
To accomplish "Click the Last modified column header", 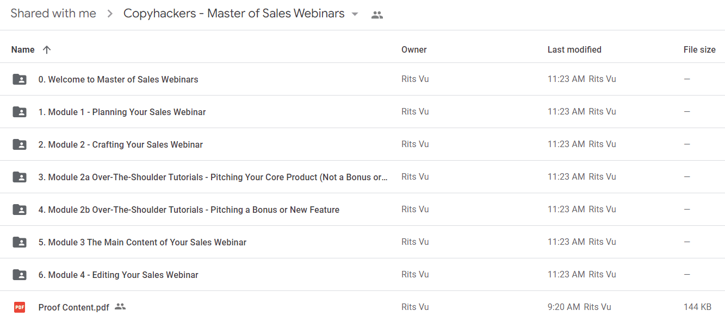I will click(574, 49).
